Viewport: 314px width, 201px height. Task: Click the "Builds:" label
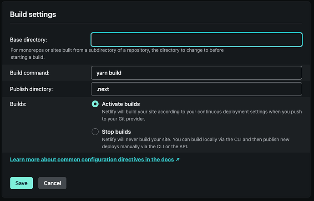(x=19, y=104)
